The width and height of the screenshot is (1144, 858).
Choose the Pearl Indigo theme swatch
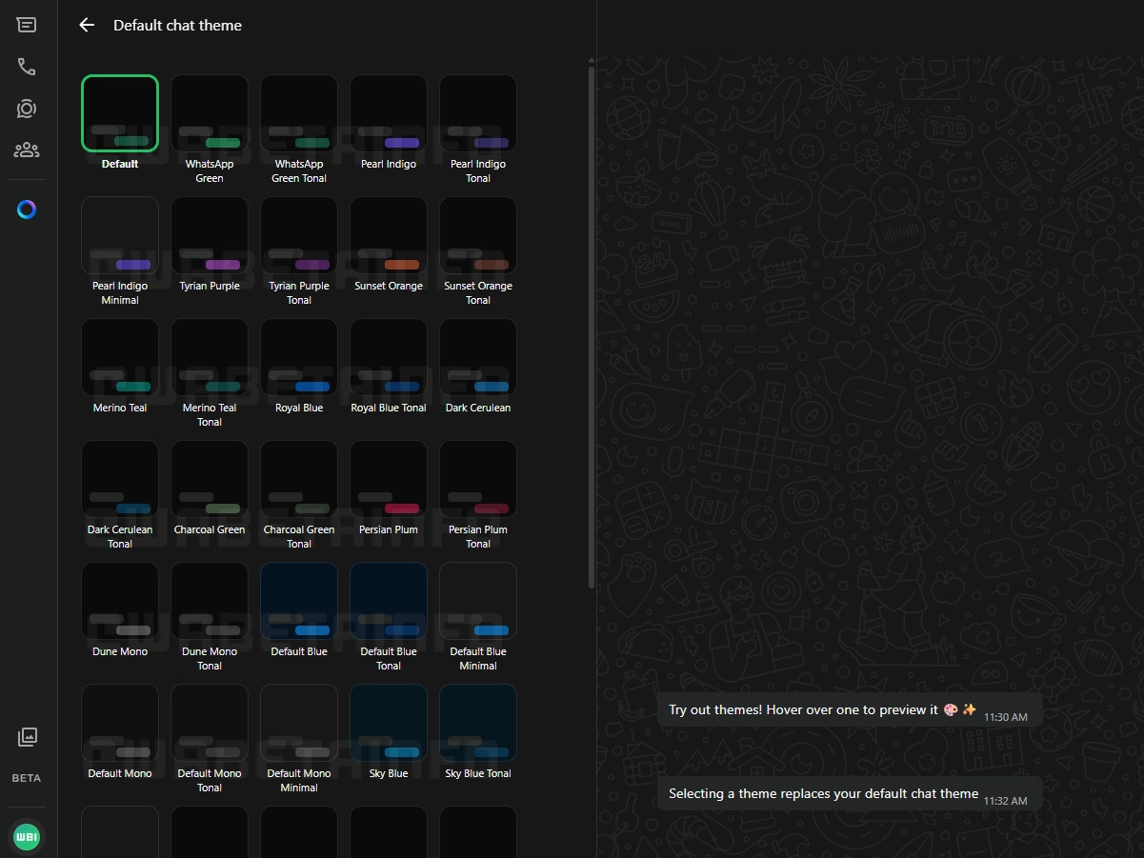click(389, 113)
